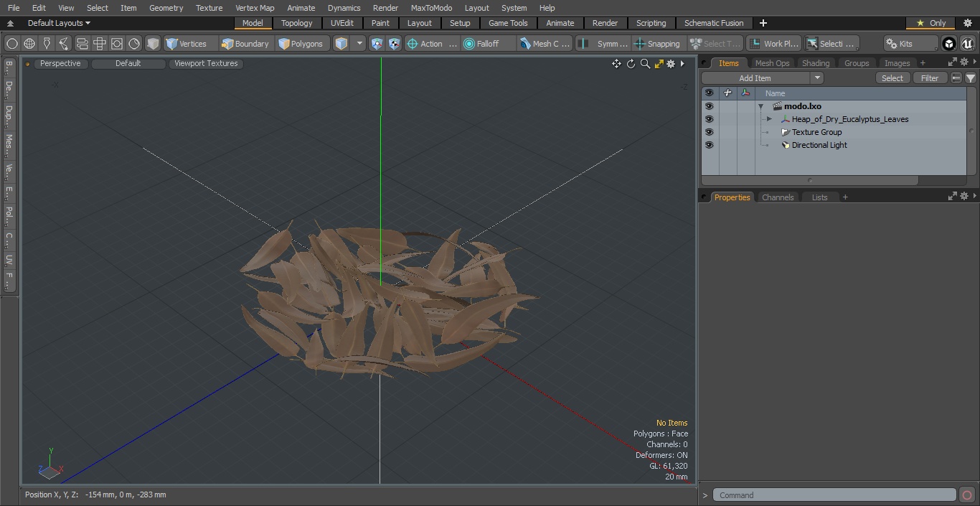The width and height of the screenshot is (980, 506).
Task: Click the funnel filter icon
Action: (x=970, y=78)
